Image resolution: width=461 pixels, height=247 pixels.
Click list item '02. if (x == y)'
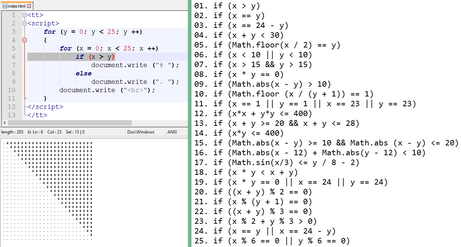pos(230,16)
